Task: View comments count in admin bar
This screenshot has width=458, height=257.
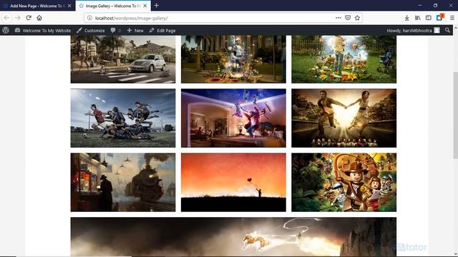Action: [116, 30]
